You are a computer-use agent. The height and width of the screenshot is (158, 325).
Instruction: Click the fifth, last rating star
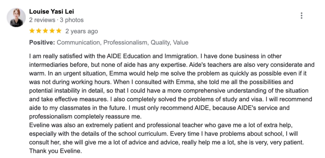pyautogui.click(x=59, y=31)
